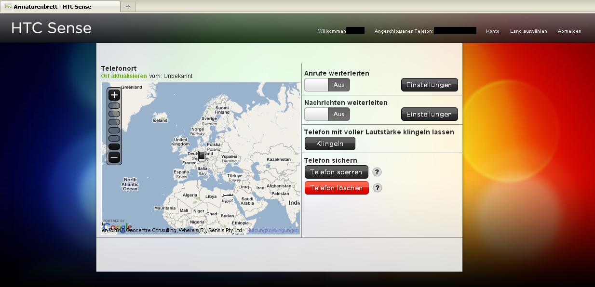The image size is (595, 287).
Task: Click the red Telefon löschen button
Action: pyautogui.click(x=337, y=188)
